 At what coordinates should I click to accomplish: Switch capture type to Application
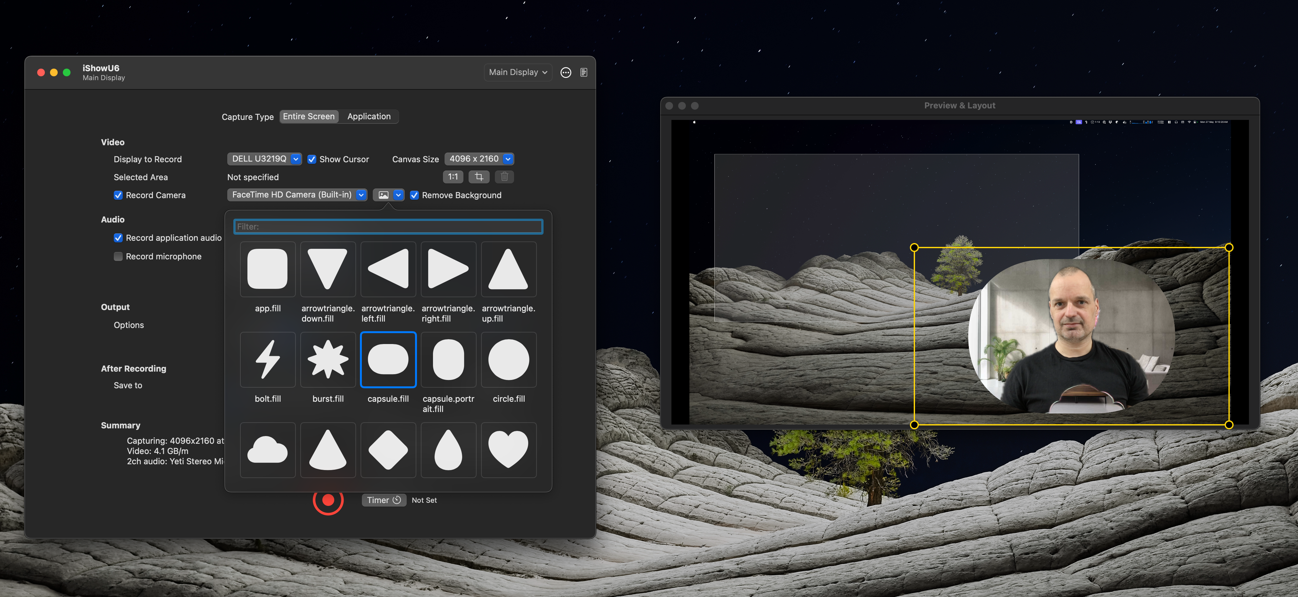pyautogui.click(x=369, y=116)
